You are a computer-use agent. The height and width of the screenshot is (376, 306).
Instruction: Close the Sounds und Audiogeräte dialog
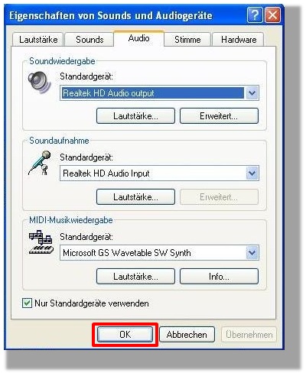coord(272,15)
